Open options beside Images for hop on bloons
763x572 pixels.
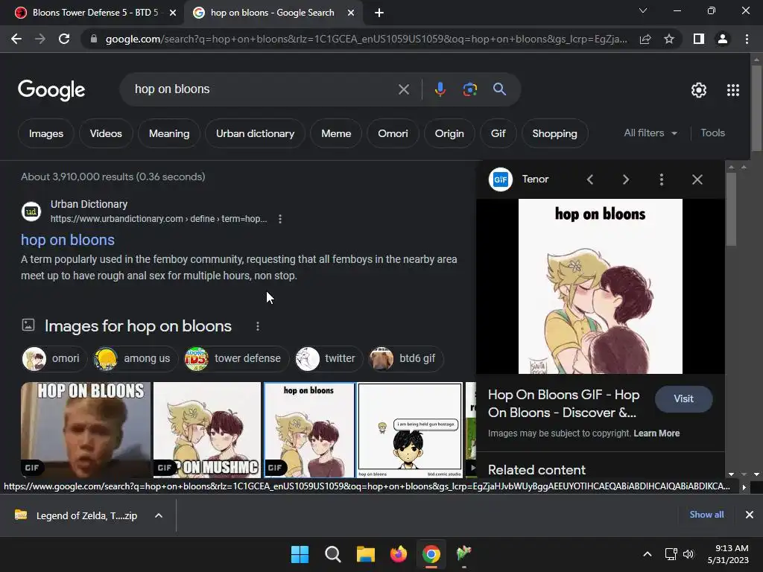click(x=257, y=326)
